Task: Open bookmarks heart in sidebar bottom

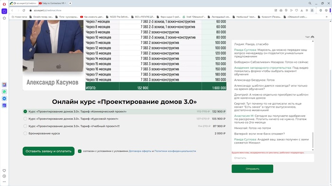Action: (4, 170)
